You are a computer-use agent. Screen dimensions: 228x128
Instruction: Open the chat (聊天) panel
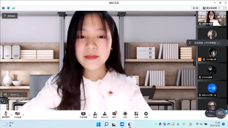click(x=115, y=115)
